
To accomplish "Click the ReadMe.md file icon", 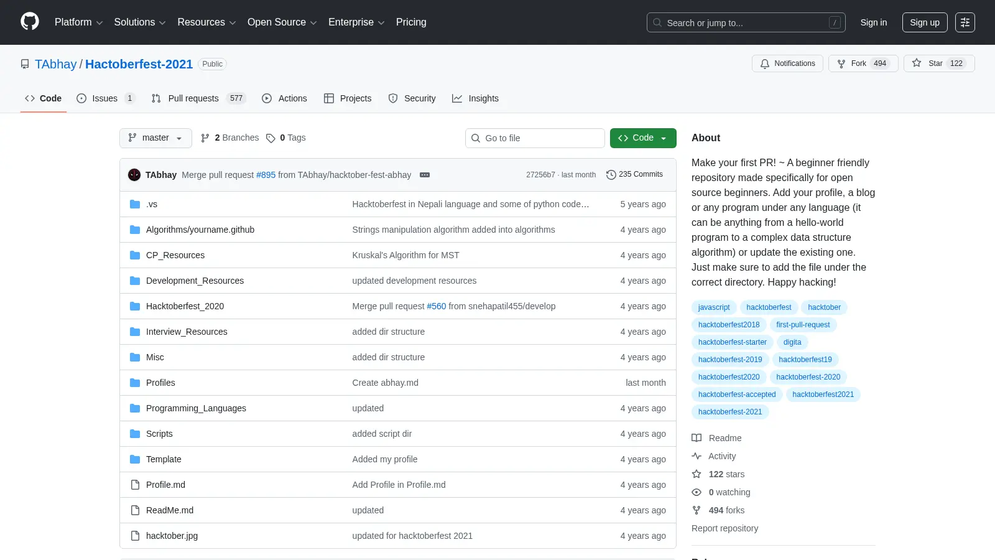I will [x=135, y=510].
